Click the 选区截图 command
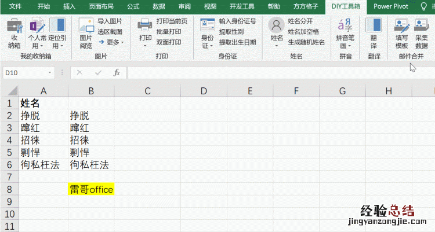The height and width of the screenshot is (232, 435). point(110,32)
